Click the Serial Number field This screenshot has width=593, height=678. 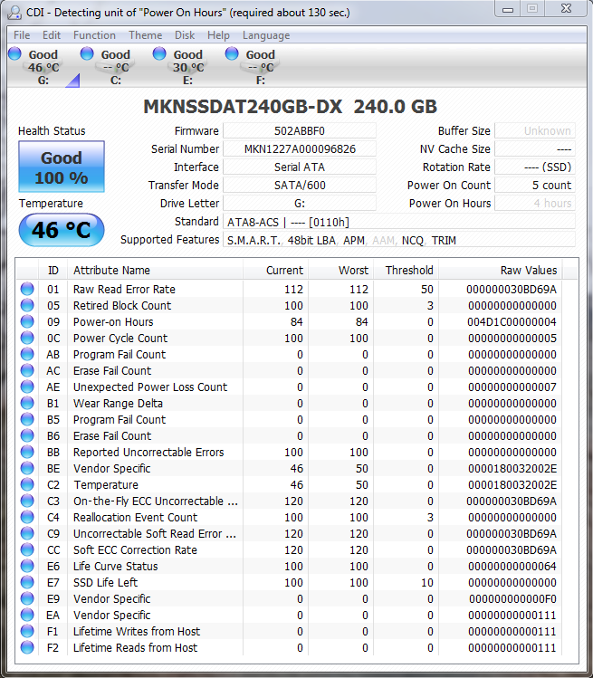(x=299, y=149)
